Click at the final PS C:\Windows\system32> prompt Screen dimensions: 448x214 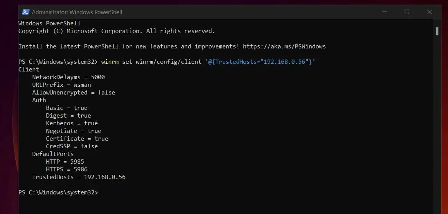point(58,192)
